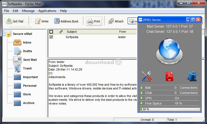The width and height of the screenshot is (207, 124).
Task: Open the Applications menu
Action: 47,11
